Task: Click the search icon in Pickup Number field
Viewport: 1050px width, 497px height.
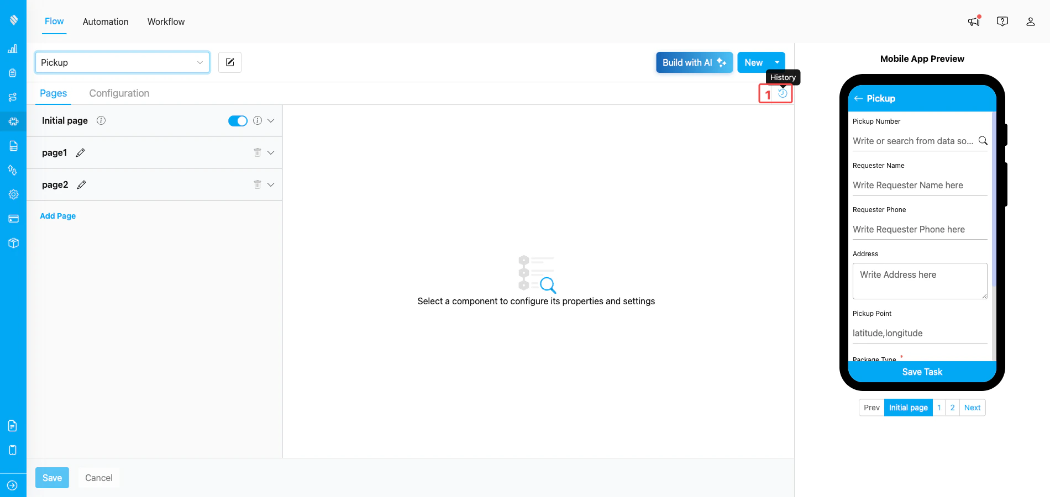Action: 983,141
